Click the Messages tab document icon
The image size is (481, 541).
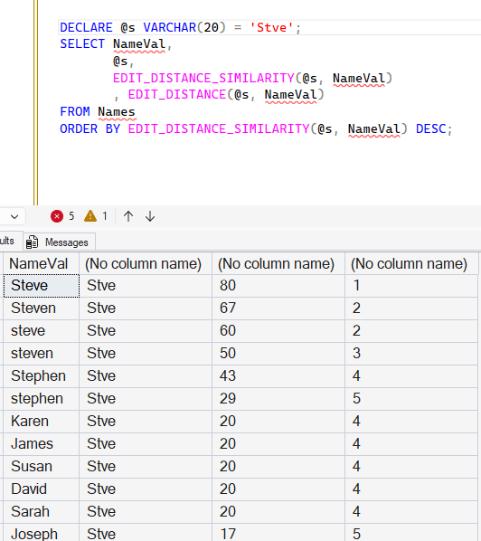point(32,242)
